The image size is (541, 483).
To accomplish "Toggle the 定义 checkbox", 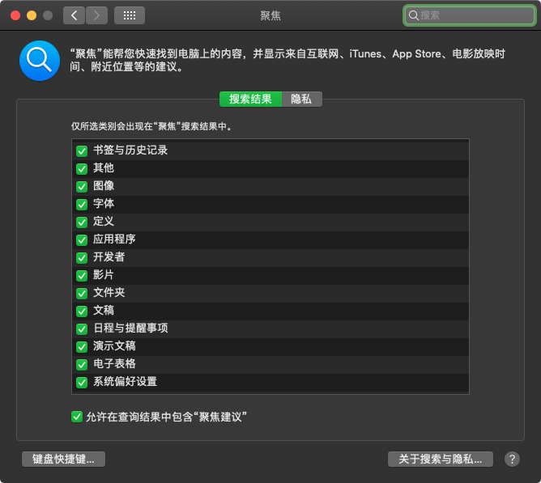I will [82, 222].
